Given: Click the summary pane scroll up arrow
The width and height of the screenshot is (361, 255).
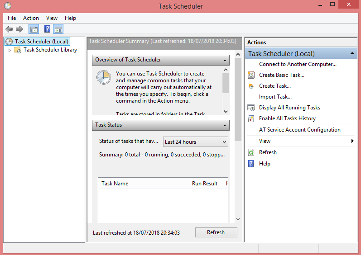Looking at the screenshot, I should [x=238, y=54].
